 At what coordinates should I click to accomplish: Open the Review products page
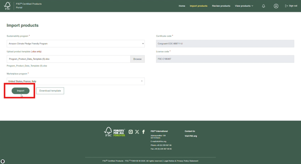pyautogui.click(x=221, y=6)
